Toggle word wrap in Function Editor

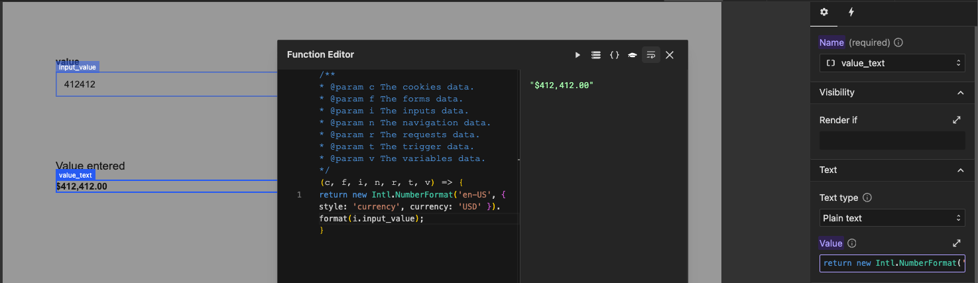point(651,55)
